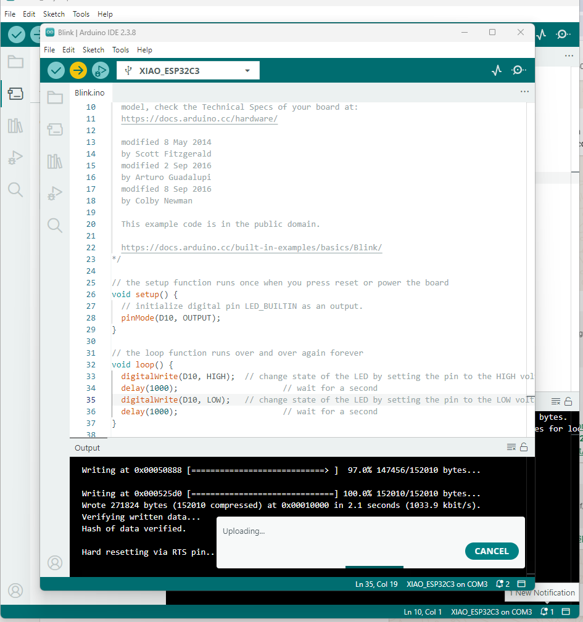Image resolution: width=583 pixels, height=622 pixels.
Task: Clear output in background window panel
Action: tap(556, 401)
